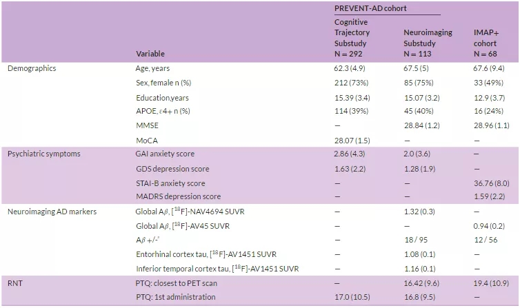Select the GAI anxiety score row

260,154
